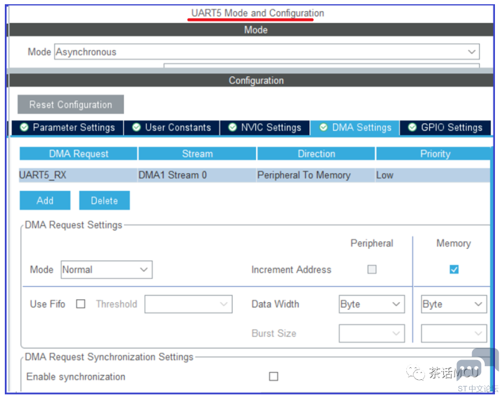Screen dimensions: 504x398
Task: Click the Low priority cell
Action: pyautogui.click(x=433, y=175)
